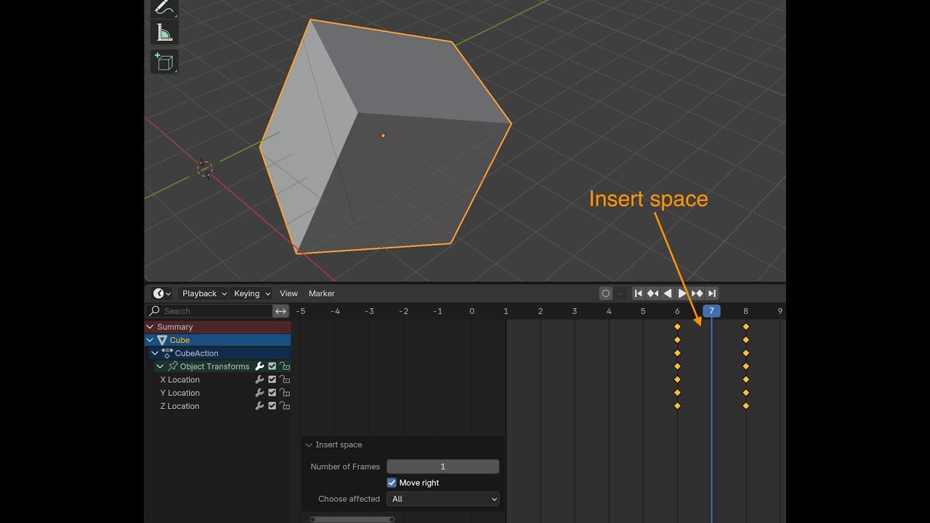Jump to next keyframe
This screenshot has width=930, height=523.
(697, 293)
